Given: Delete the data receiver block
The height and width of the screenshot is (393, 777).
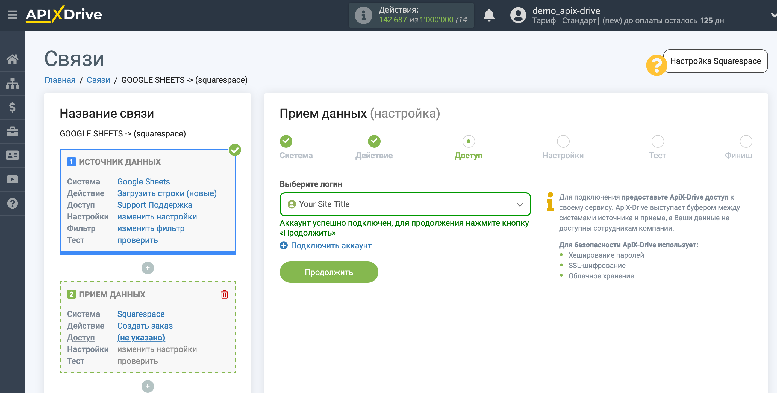Looking at the screenshot, I should [224, 294].
